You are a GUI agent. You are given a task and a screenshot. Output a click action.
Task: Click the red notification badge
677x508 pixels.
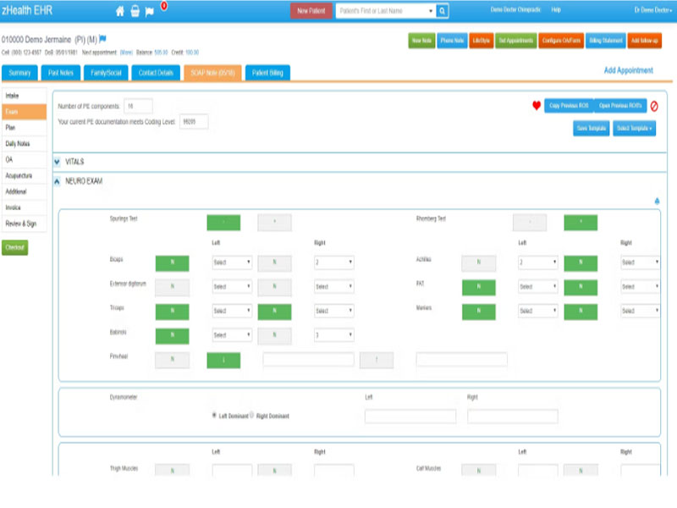tap(163, 6)
